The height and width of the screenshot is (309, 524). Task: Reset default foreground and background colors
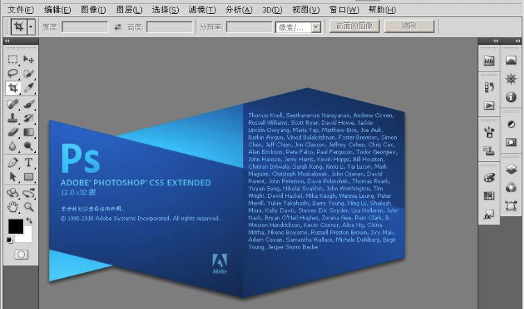10,240
